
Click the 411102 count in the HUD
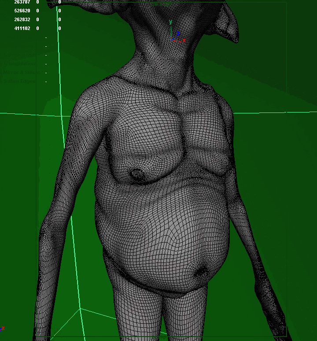point(22,28)
